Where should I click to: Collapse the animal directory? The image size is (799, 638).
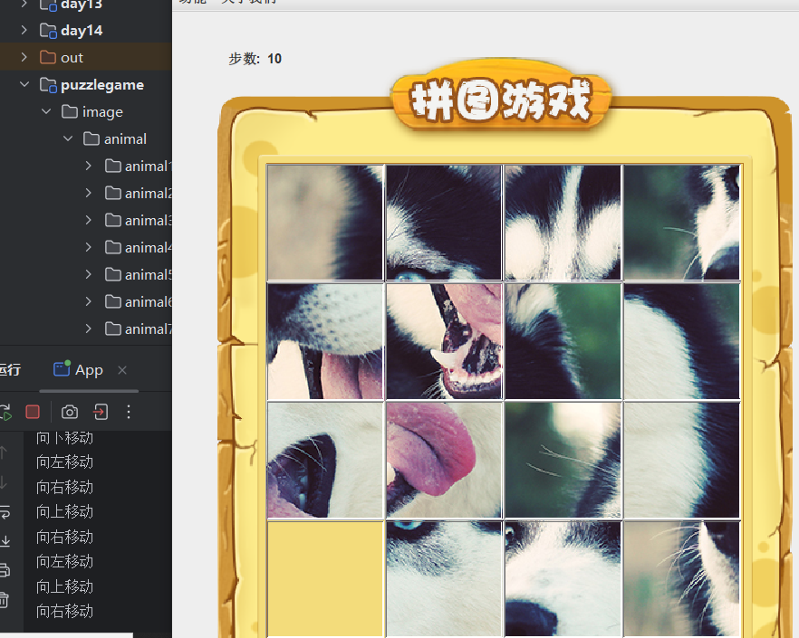tap(67, 138)
